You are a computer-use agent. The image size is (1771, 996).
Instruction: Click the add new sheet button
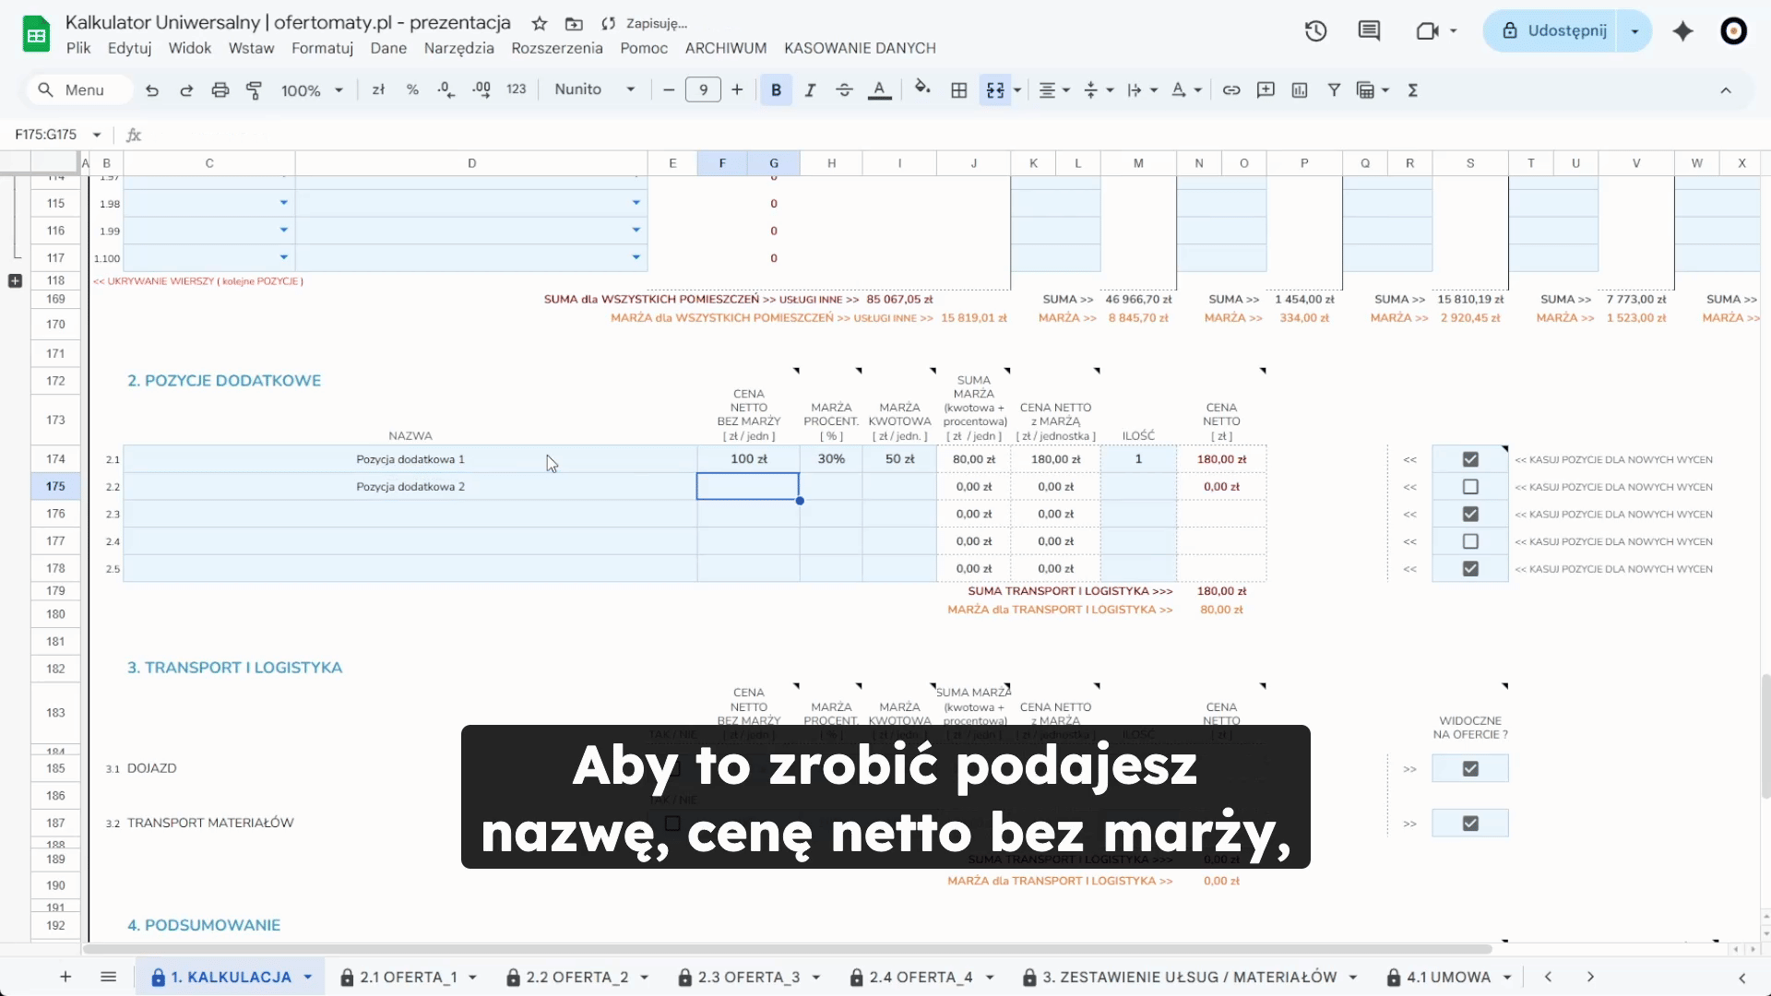click(x=65, y=977)
